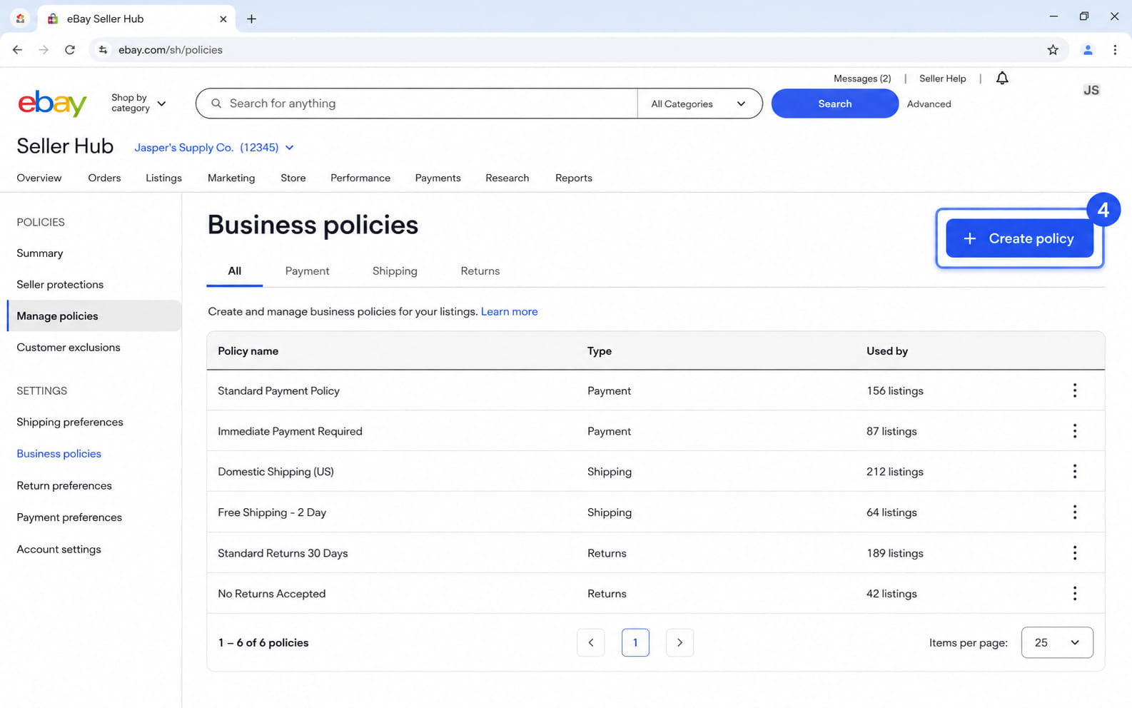
Task: Go back in browser history
Action: pos(17,50)
